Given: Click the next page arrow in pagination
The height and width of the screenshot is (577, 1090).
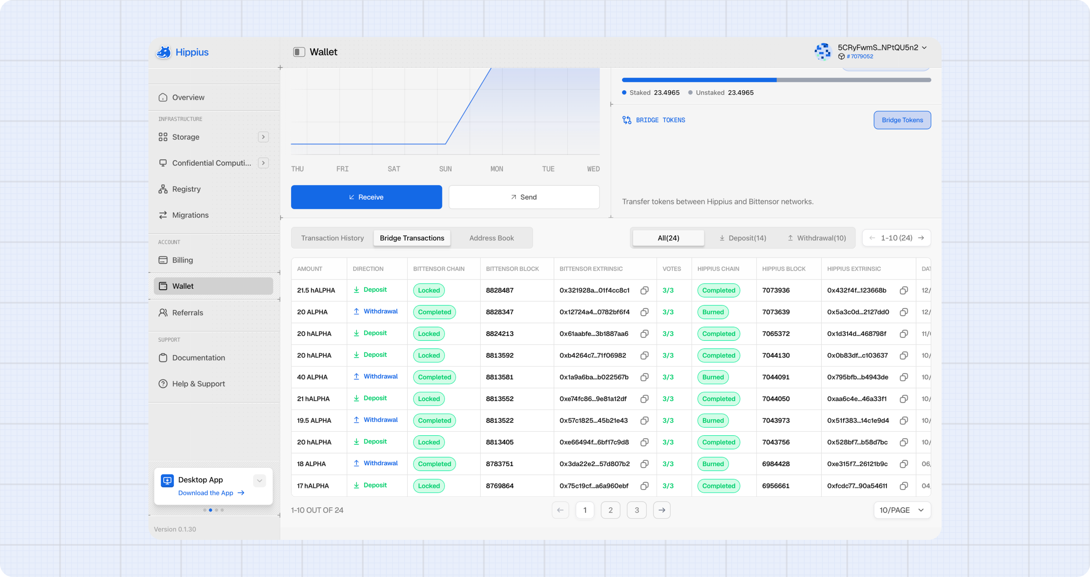Looking at the screenshot, I should tap(662, 510).
